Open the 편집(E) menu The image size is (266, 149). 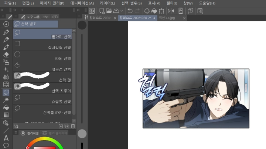[x=28, y=3]
